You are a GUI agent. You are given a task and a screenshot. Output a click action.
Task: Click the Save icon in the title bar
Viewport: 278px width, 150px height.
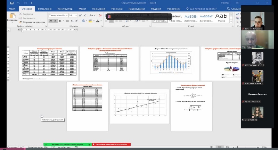pos(12,3)
